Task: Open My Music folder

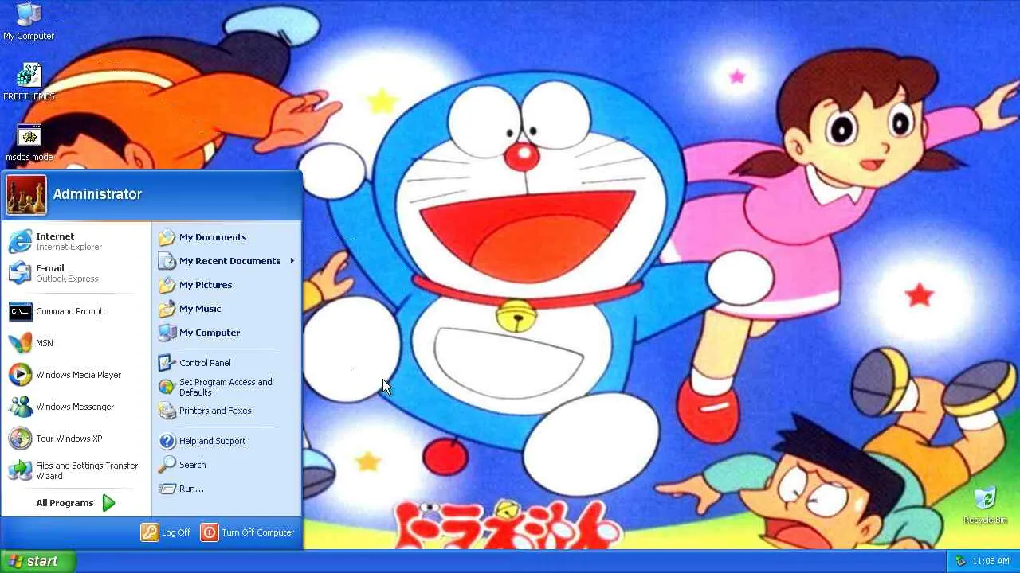Action: [x=226, y=309]
